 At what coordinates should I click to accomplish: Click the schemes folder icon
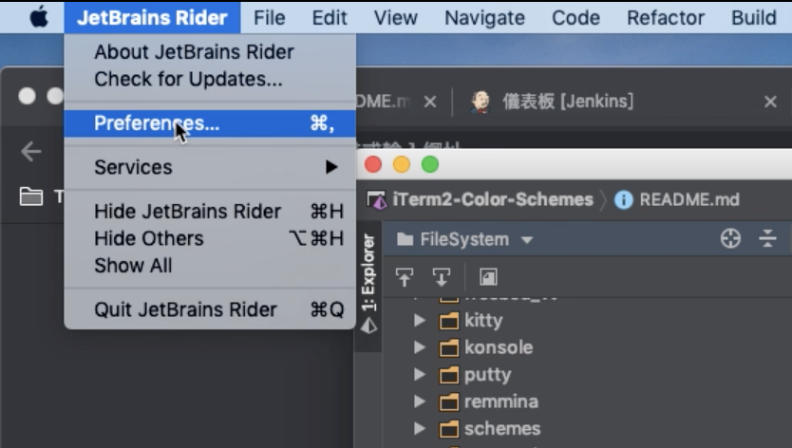coord(448,429)
